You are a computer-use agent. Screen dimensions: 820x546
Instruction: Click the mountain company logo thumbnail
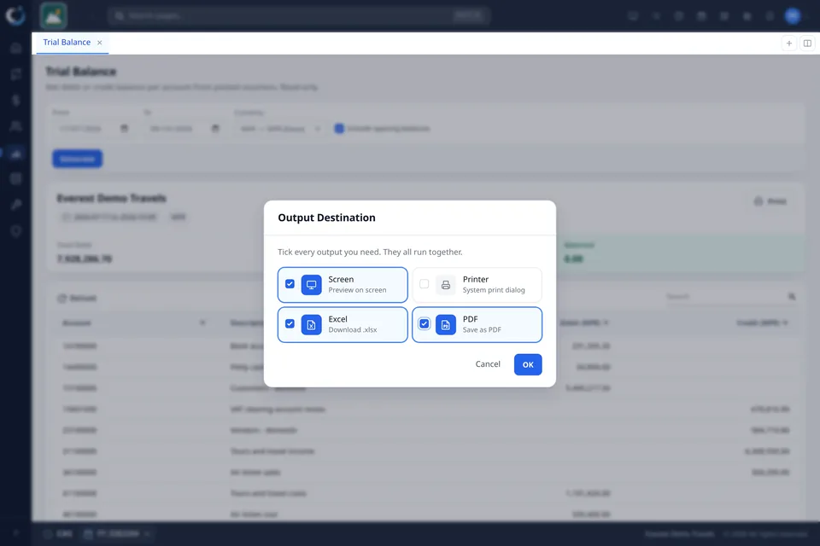[x=53, y=15]
